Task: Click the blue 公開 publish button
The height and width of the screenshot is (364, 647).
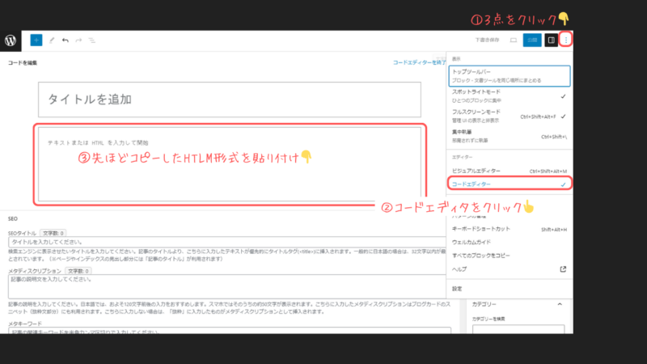Action: coord(532,40)
